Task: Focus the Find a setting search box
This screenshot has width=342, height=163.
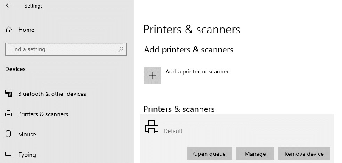Action: (x=66, y=49)
